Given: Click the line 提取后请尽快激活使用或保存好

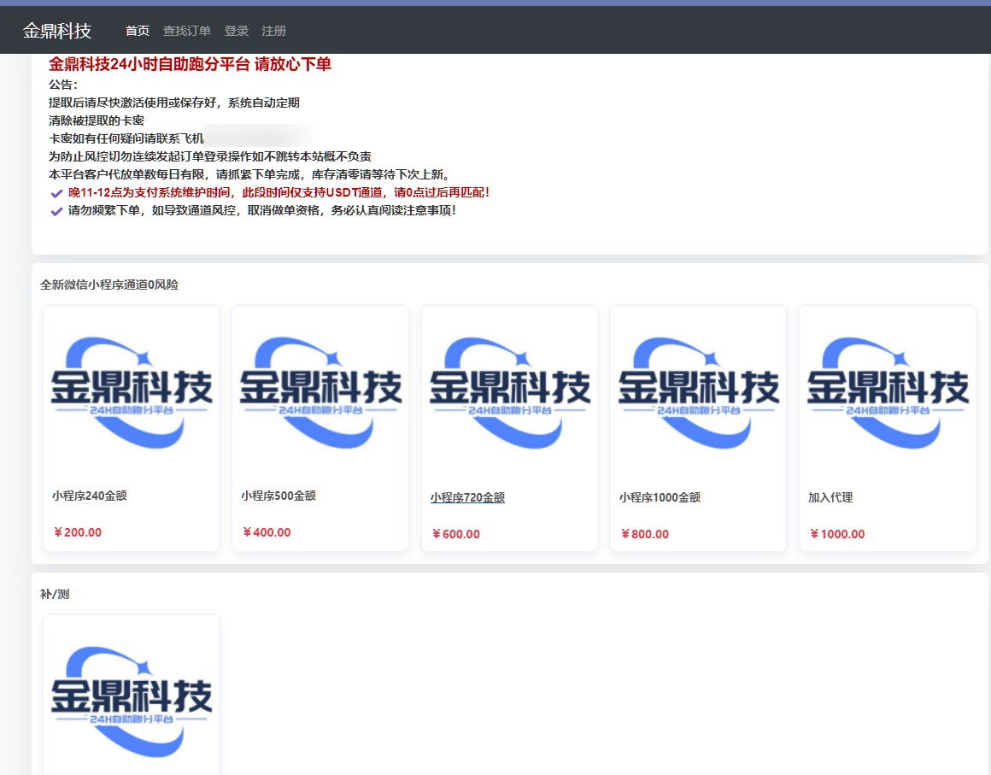Looking at the screenshot, I should (173, 103).
